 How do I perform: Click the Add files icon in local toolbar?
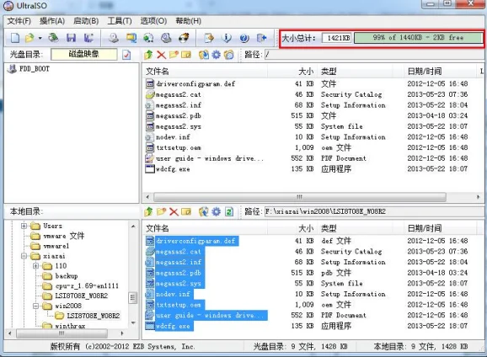pyautogui.click(x=204, y=211)
